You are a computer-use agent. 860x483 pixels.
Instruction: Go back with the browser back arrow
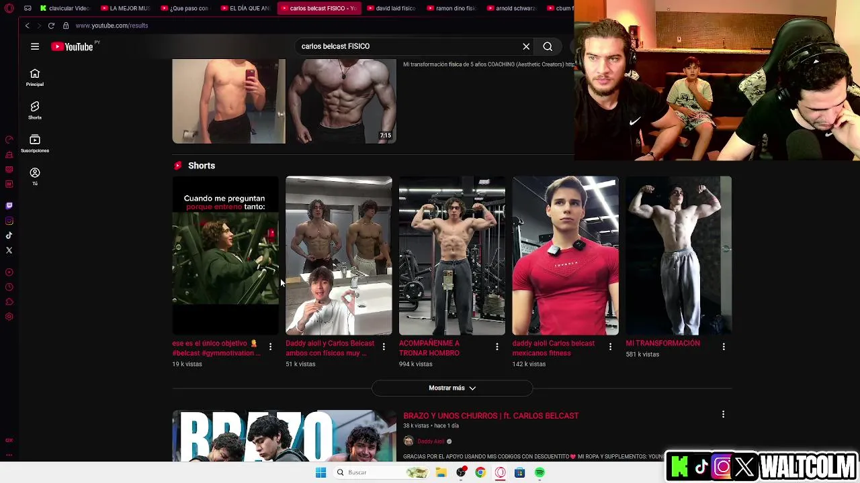(x=28, y=25)
